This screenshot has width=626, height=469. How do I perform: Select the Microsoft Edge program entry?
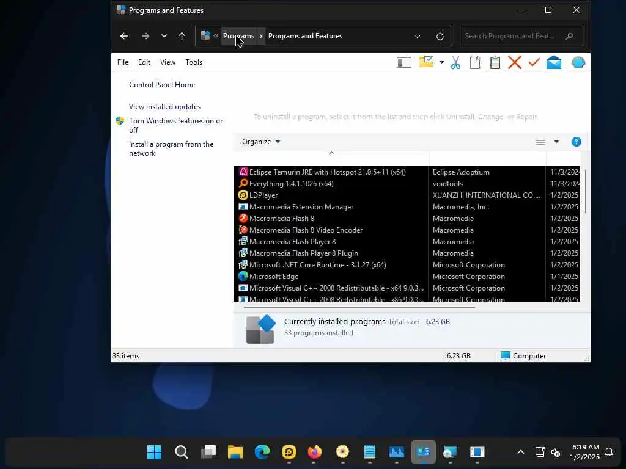(x=407, y=276)
